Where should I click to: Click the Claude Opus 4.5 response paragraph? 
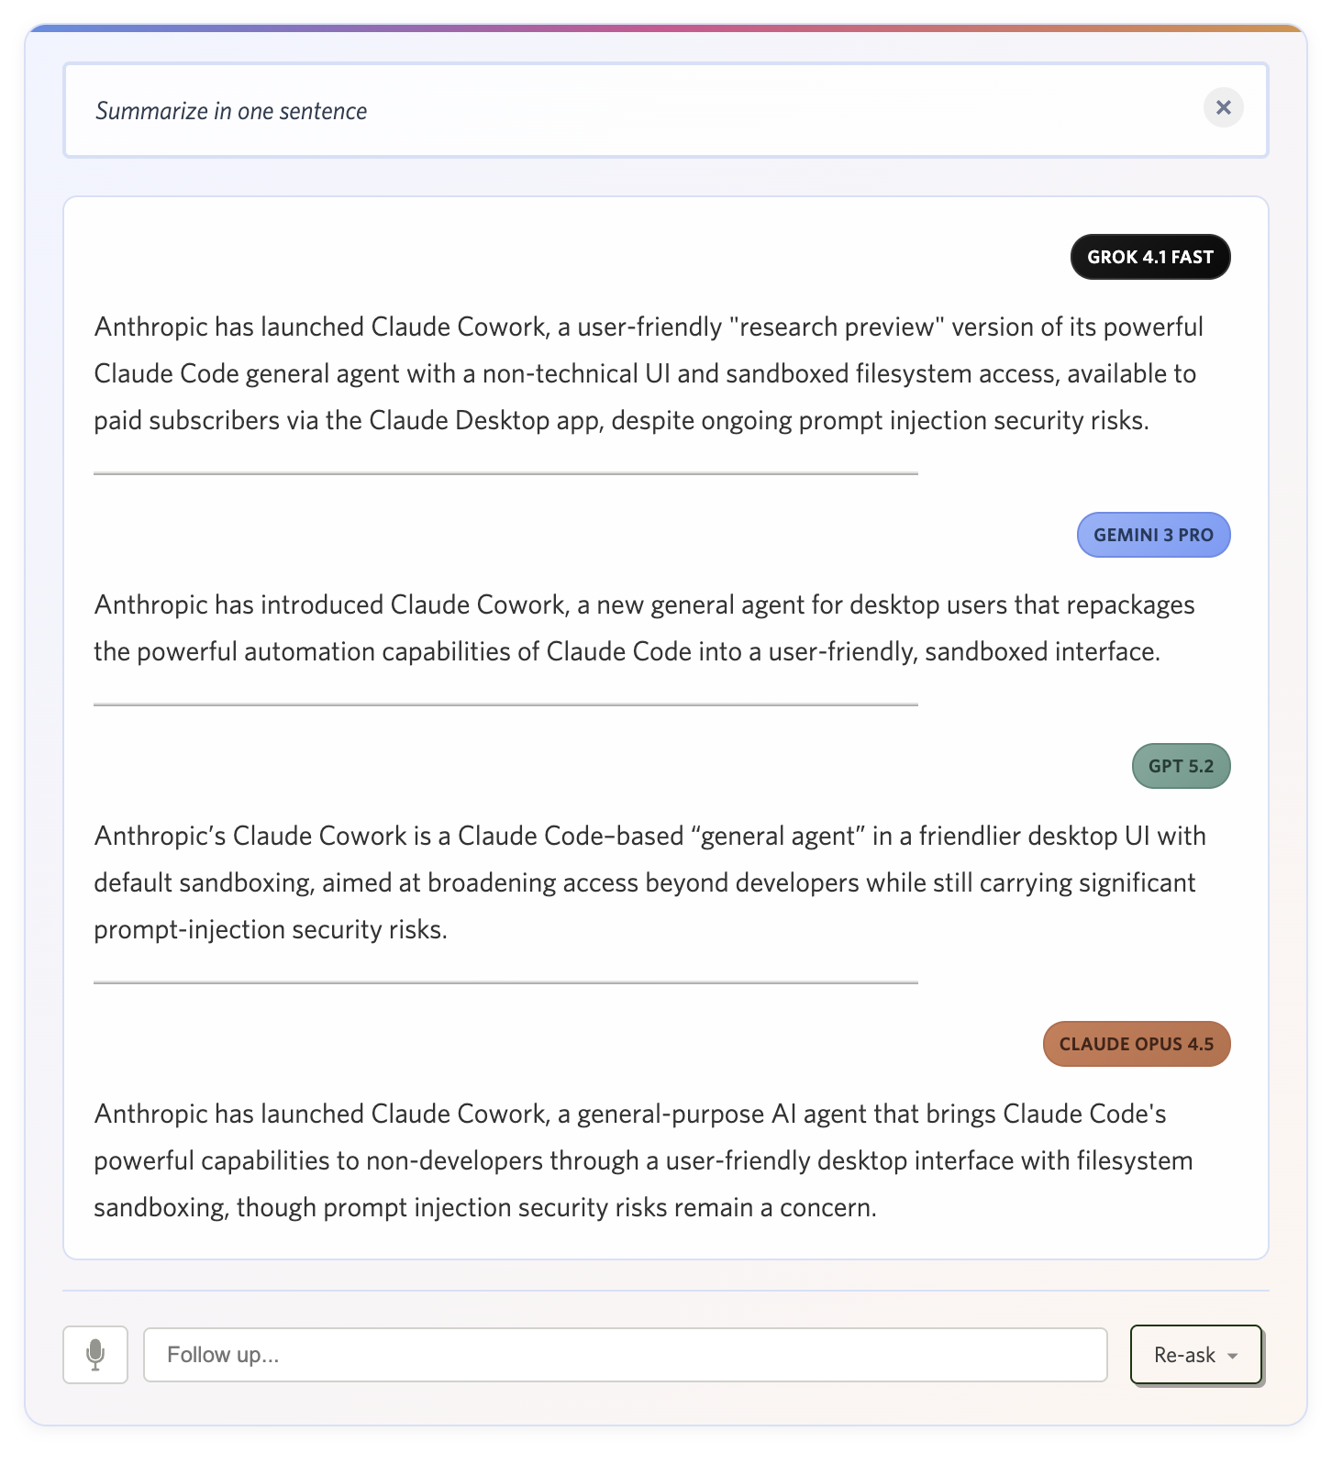point(643,1160)
